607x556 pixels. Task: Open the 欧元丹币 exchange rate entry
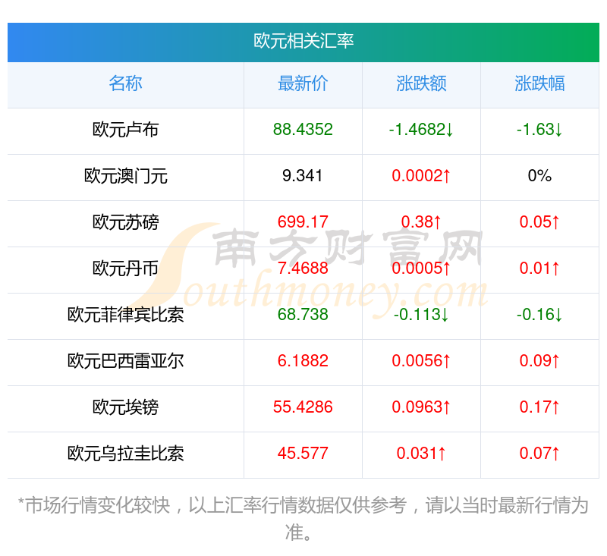[125, 269]
